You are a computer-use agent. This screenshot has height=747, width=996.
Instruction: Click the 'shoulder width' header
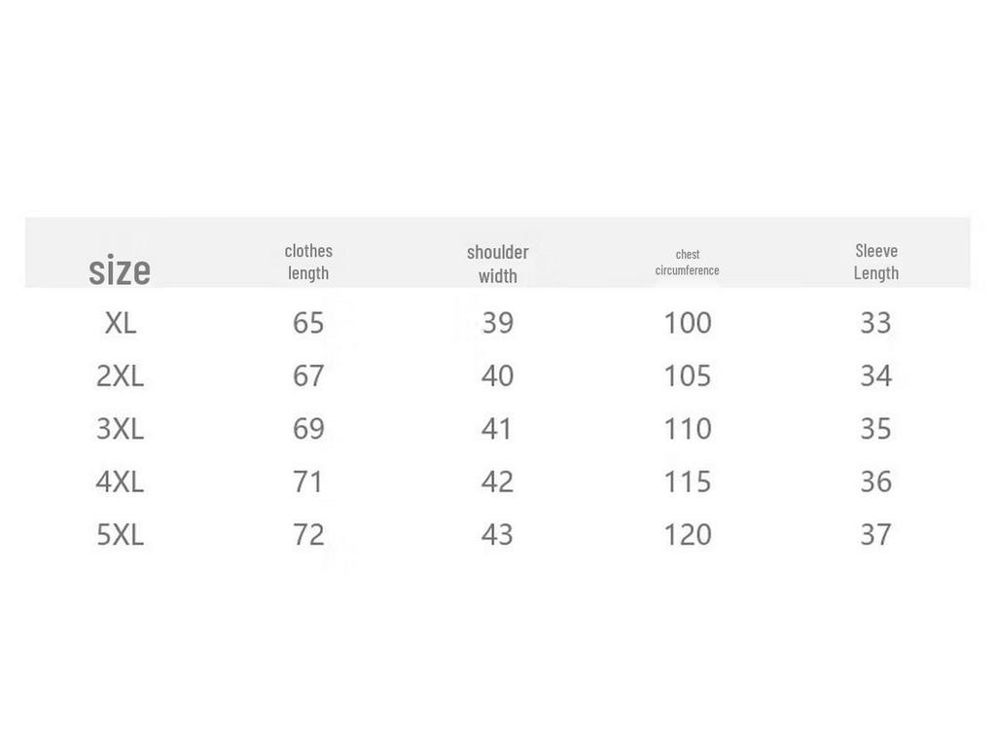click(497, 264)
